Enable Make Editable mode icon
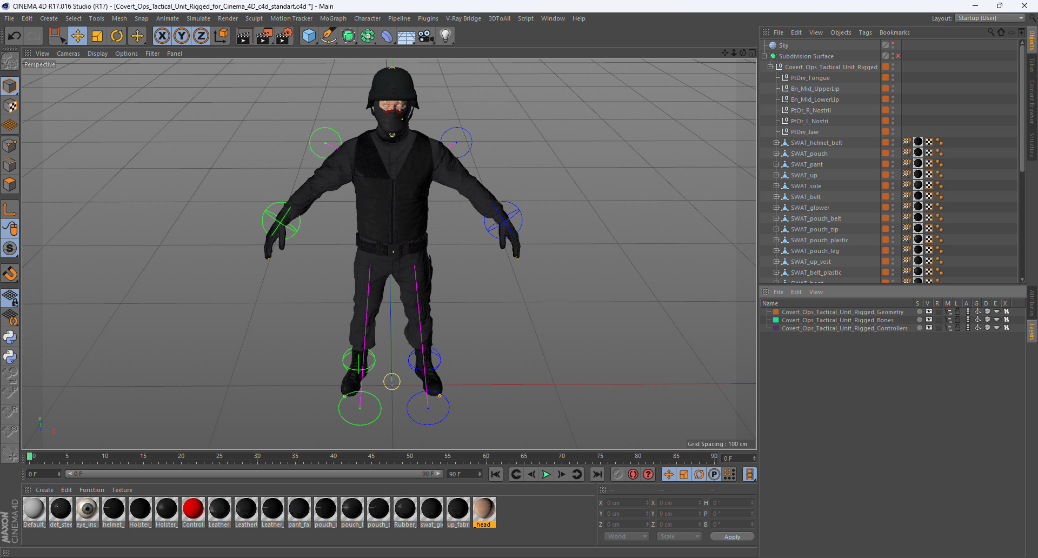1038x558 pixels. pyautogui.click(x=10, y=61)
